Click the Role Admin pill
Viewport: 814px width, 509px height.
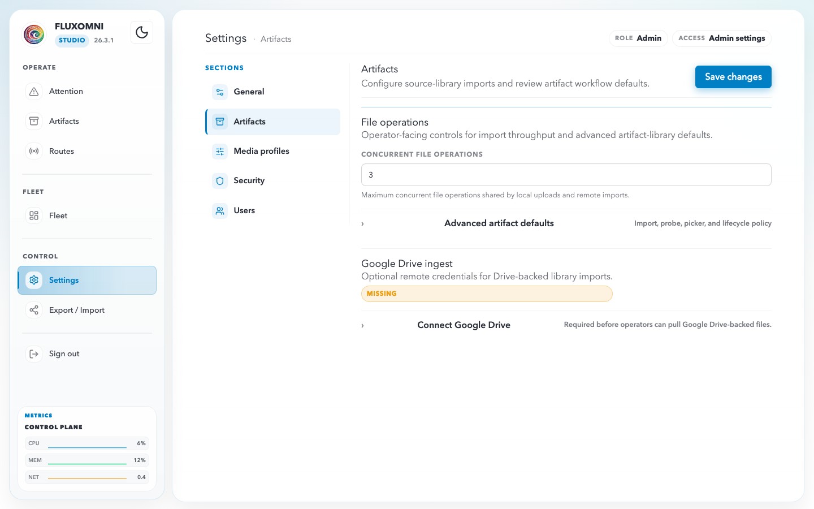click(638, 38)
